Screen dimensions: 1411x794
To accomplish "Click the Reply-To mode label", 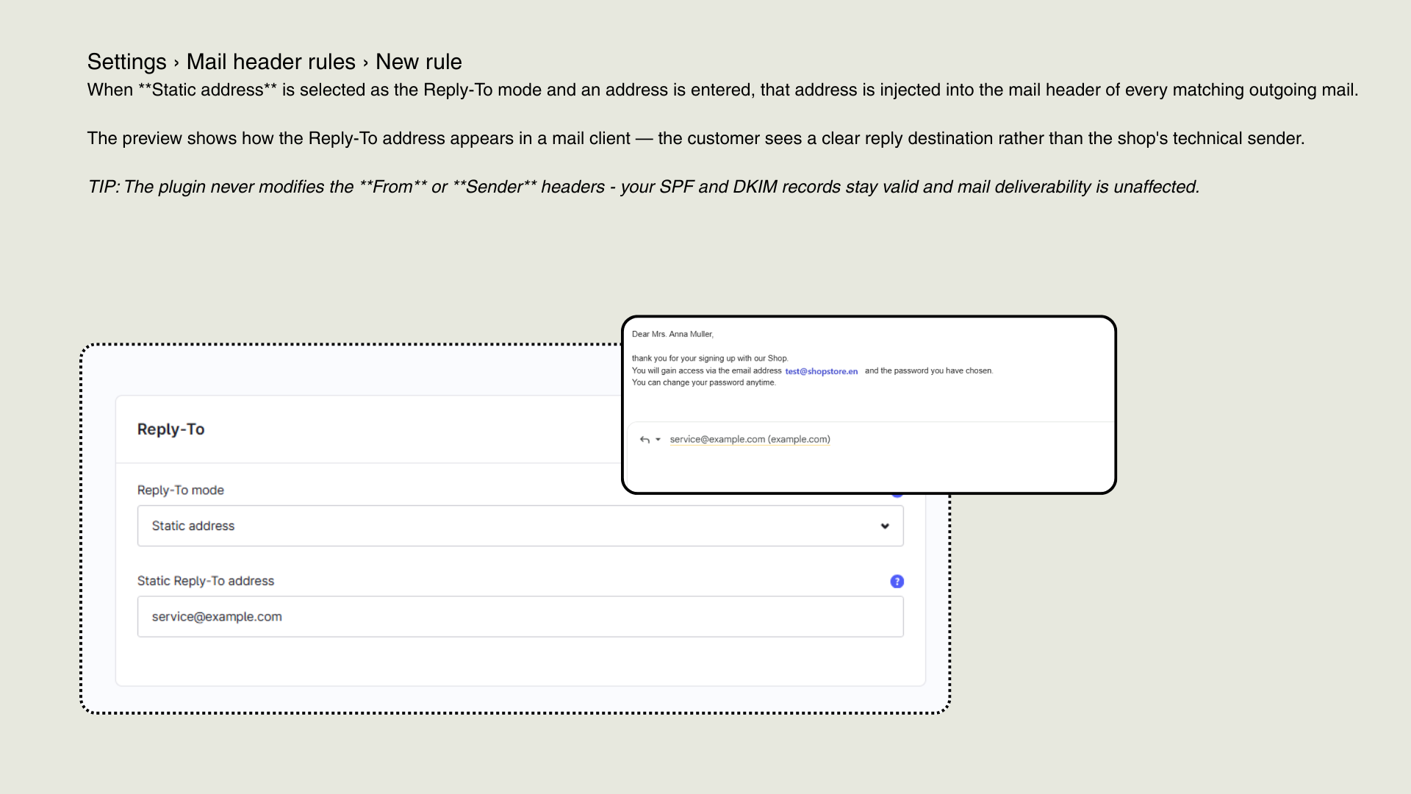I will coord(180,490).
